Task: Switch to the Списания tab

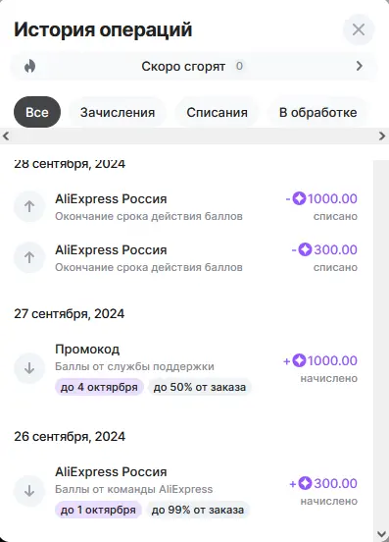Action: 217,112
